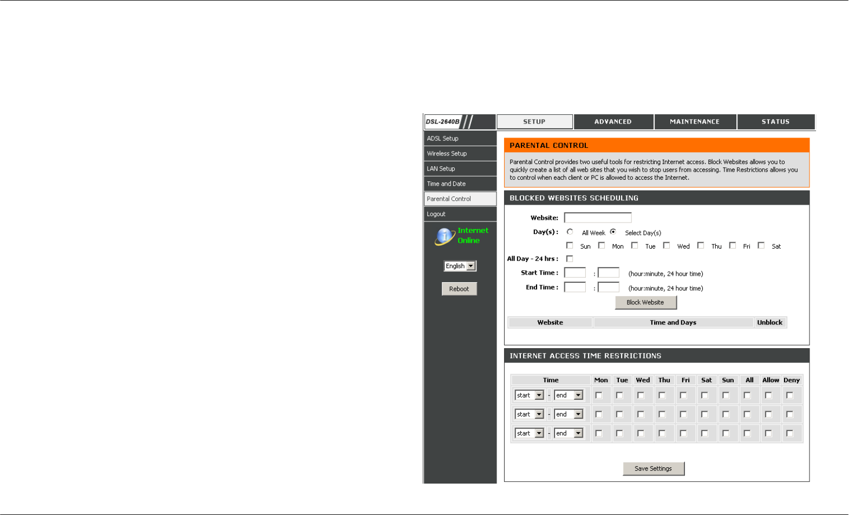Click the End Time minute field
This screenshot has width=849, height=515.
coord(609,287)
